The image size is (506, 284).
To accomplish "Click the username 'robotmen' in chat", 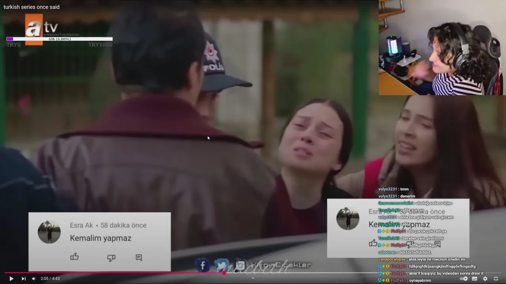I will pos(387,252).
